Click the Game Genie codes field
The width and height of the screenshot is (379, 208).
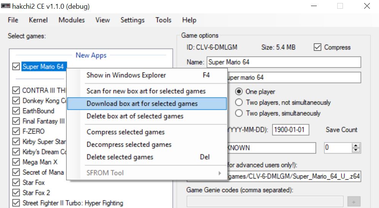pos(265,202)
